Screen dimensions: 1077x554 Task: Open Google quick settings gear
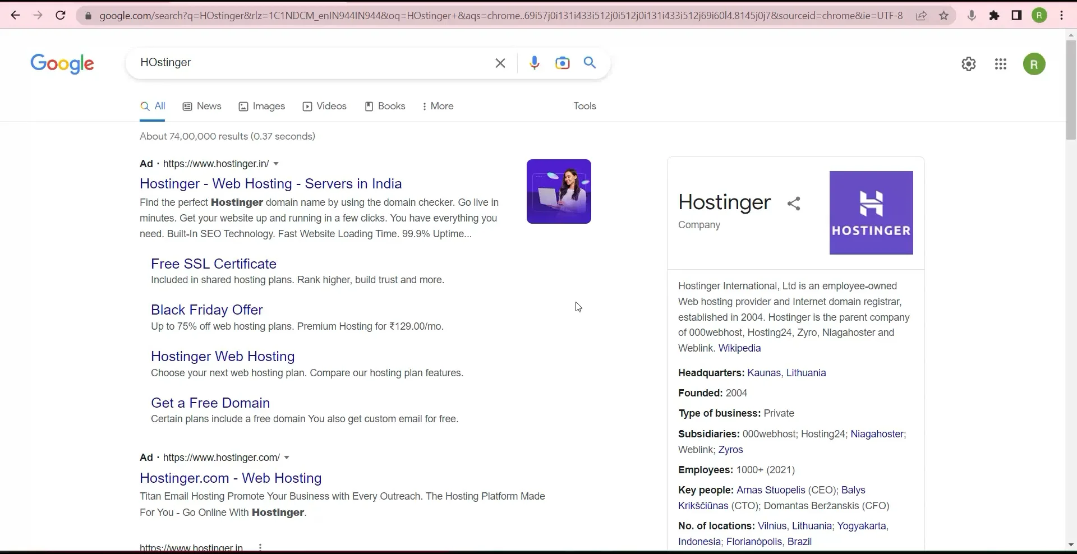coord(969,64)
